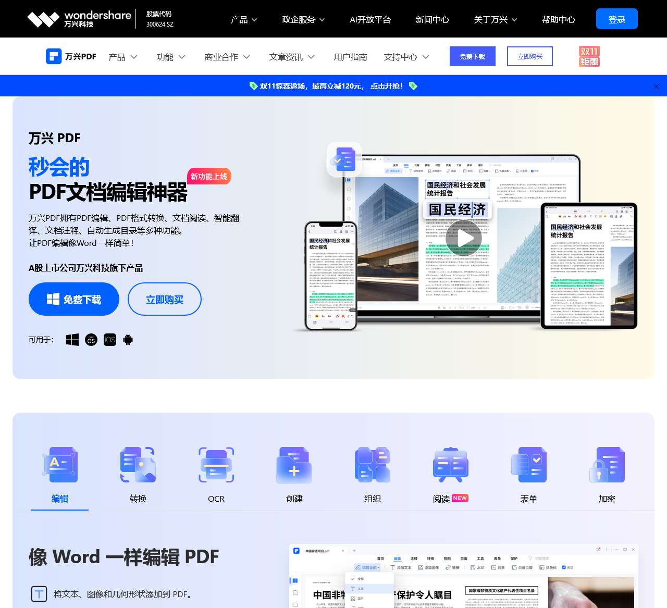The width and height of the screenshot is (667, 608).
Task: Go to the 用户指南 section
Action: click(x=350, y=57)
